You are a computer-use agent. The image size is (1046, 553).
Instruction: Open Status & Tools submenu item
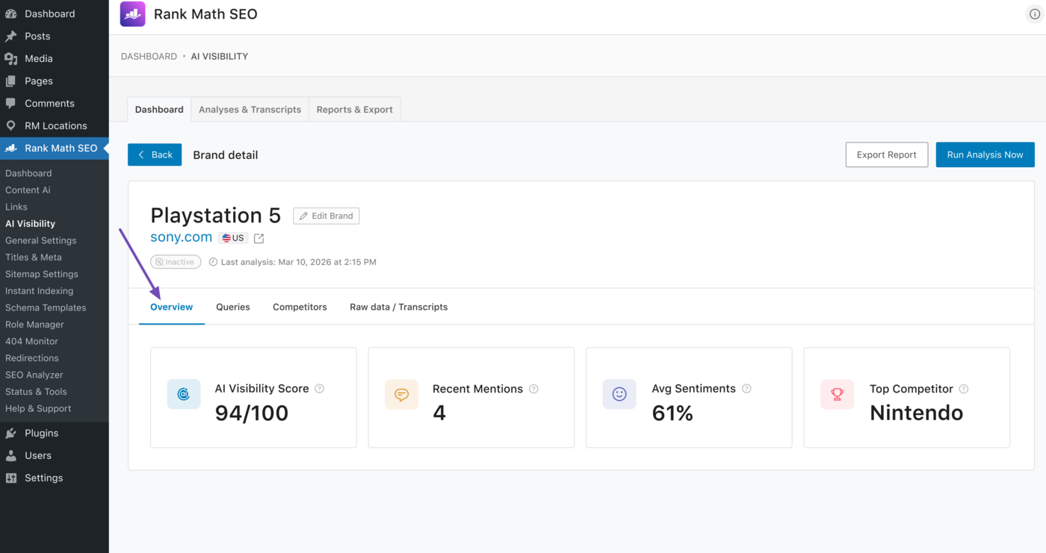point(36,391)
